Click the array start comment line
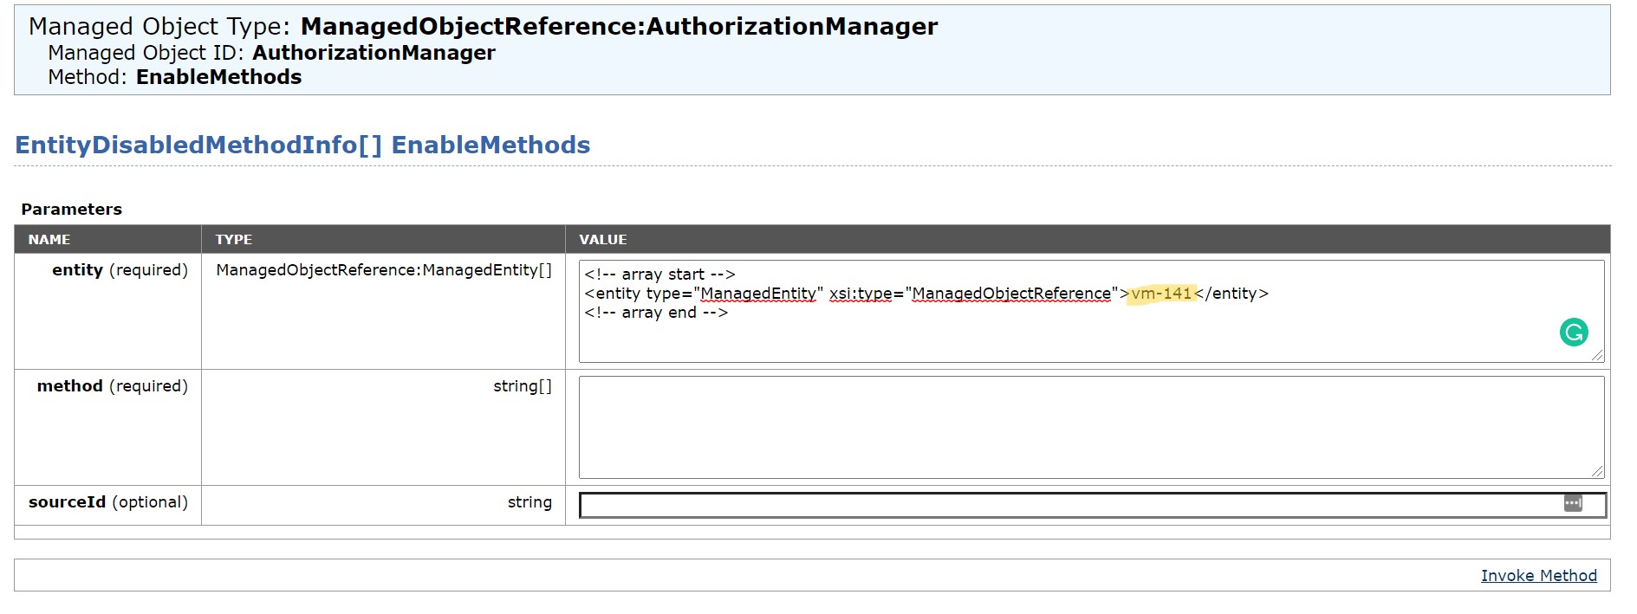 pos(659,275)
